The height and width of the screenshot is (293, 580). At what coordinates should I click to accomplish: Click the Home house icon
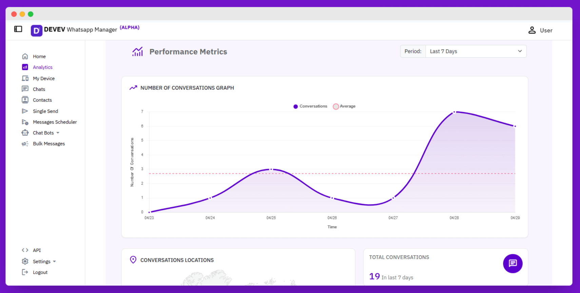(x=25, y=56)
